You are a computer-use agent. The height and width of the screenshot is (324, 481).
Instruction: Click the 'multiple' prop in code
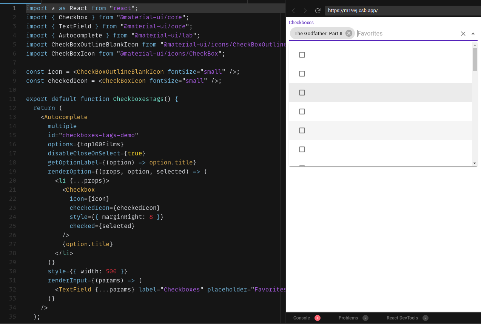pos(62,126)
